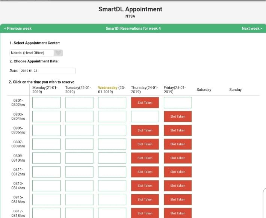Reserve Wednesday 0813-0814hrs slot

tap(112, 186)
